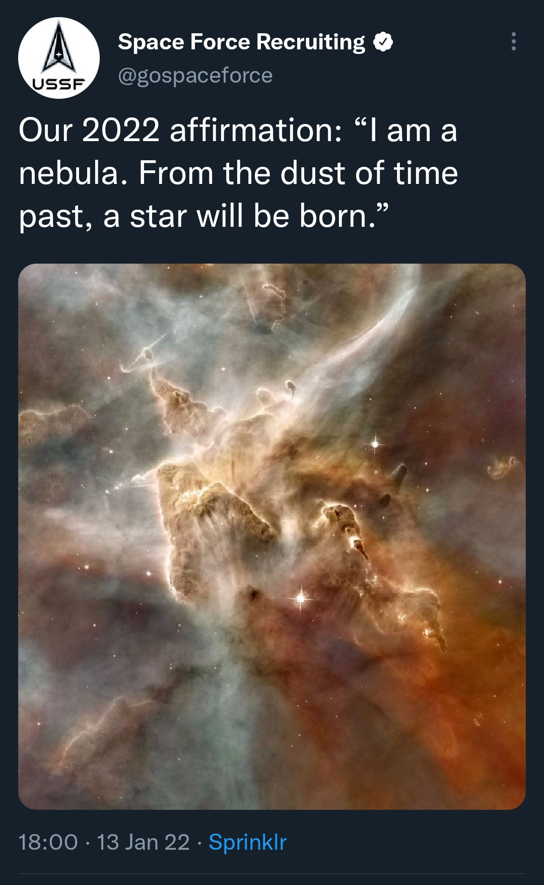
Task: Click the USSF lettering on the avatar
Action: pyautogui.click(x=58, y=84)
